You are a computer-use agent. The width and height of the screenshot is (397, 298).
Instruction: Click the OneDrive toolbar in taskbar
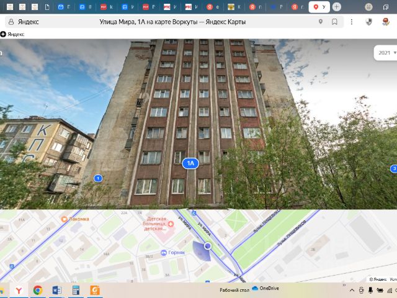[265, 288]
